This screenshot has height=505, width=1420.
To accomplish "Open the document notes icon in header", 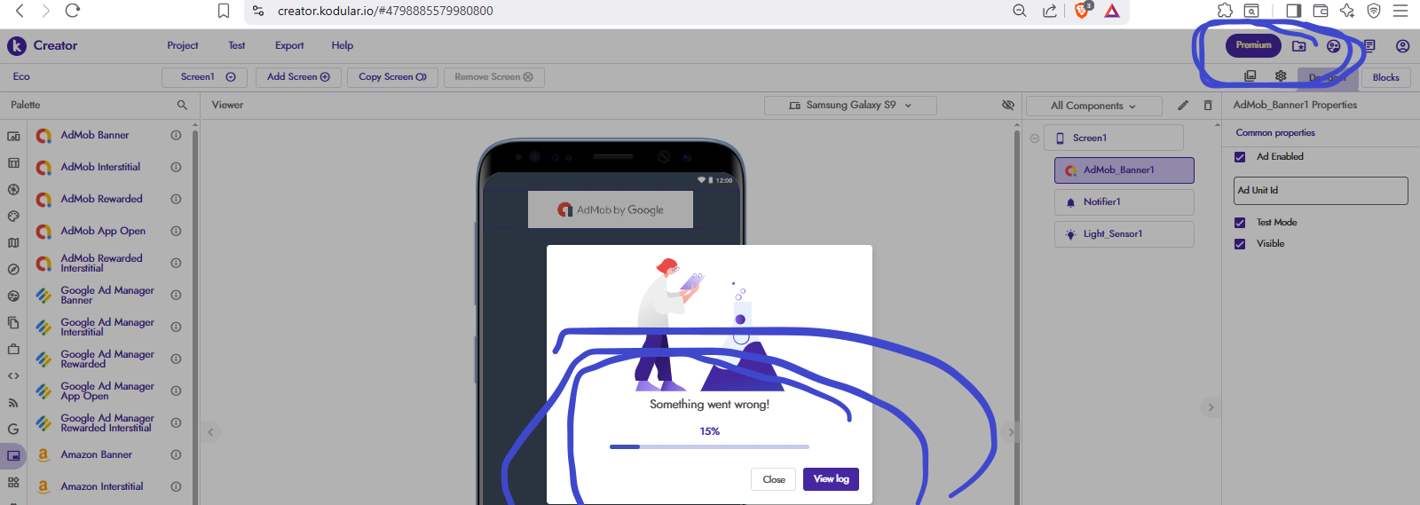I will click(x=1369, y=45).
